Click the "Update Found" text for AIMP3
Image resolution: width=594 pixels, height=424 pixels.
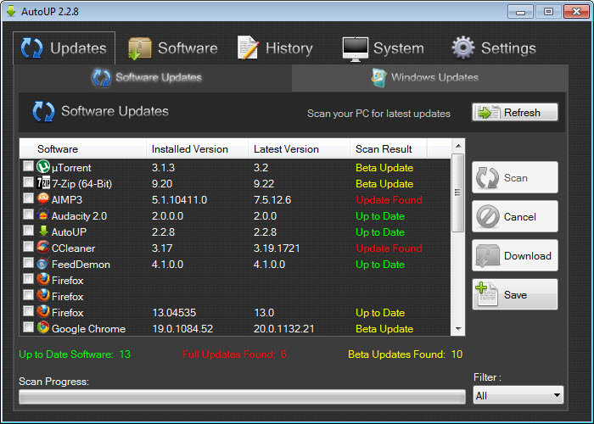[389, 199]
